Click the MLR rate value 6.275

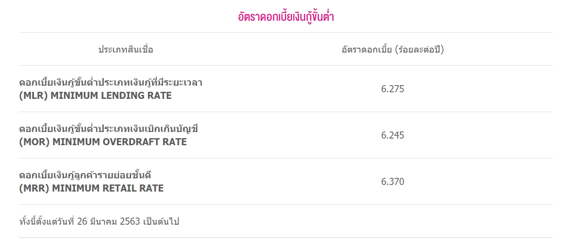pos(393,89)
